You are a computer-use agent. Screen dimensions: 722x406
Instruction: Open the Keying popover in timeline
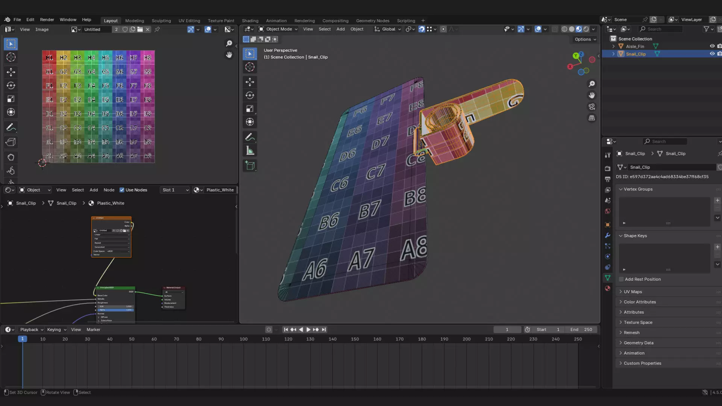pos(56,330)
